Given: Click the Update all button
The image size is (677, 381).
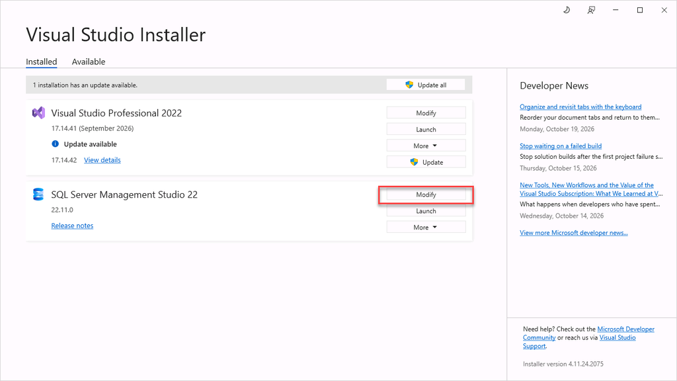Looking at the screenshot, I should click(426, 85).
